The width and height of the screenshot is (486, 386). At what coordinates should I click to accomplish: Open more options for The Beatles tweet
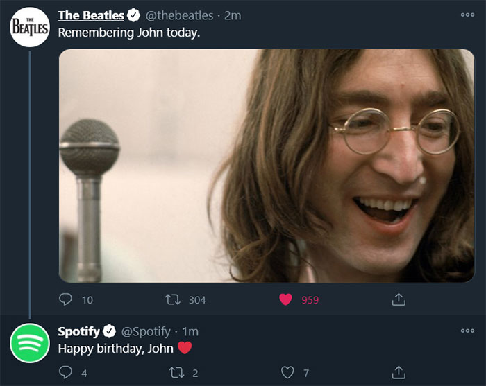[467, 15]
